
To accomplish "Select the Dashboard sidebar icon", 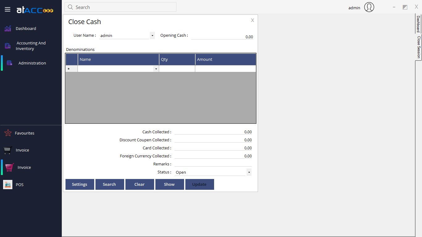I will [x=7, y=28].
